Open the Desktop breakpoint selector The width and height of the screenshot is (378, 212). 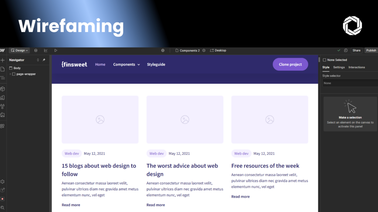point(218,50)
